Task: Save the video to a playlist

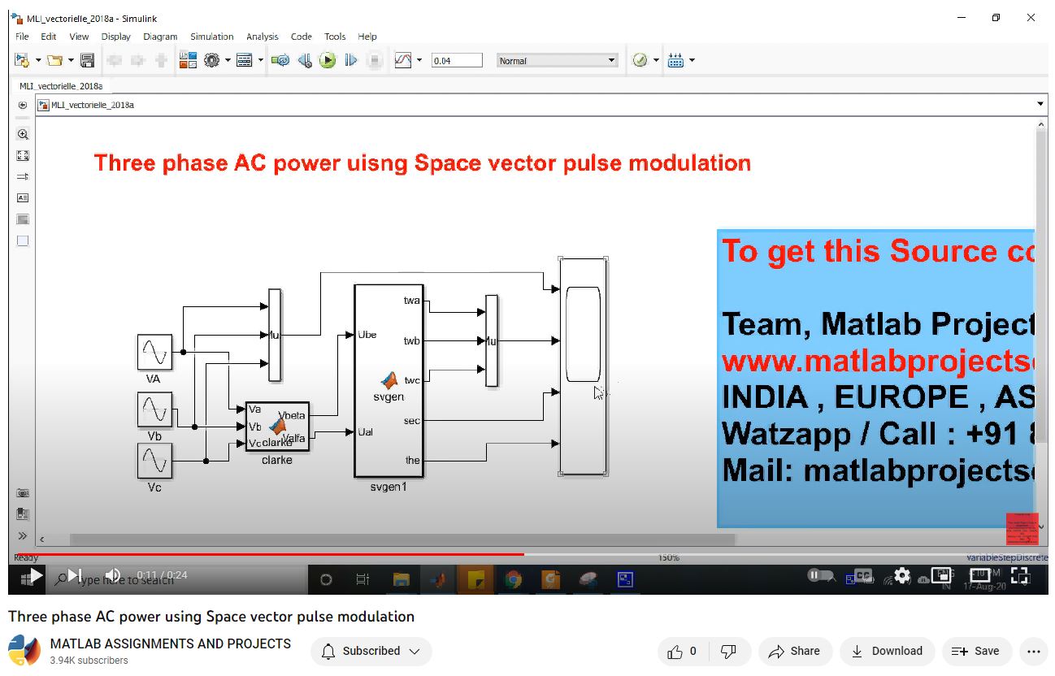Action: pos(976,651)
